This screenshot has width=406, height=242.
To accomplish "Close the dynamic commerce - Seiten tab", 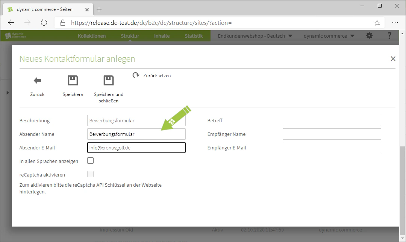I will click(87, 9).
